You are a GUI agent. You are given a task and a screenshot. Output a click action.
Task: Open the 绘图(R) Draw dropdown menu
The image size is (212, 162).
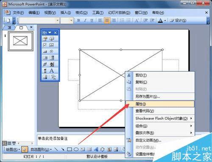[13, 149]
